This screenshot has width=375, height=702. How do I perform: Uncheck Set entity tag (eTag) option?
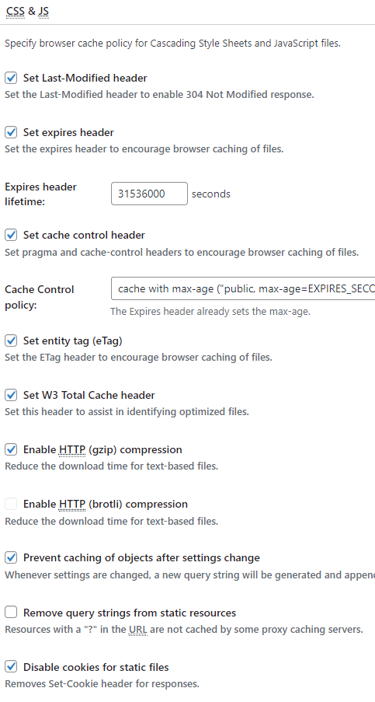click(11, 341)
